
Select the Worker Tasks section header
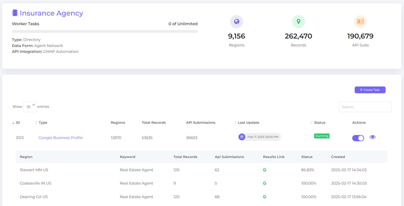(x=25, y=24)
